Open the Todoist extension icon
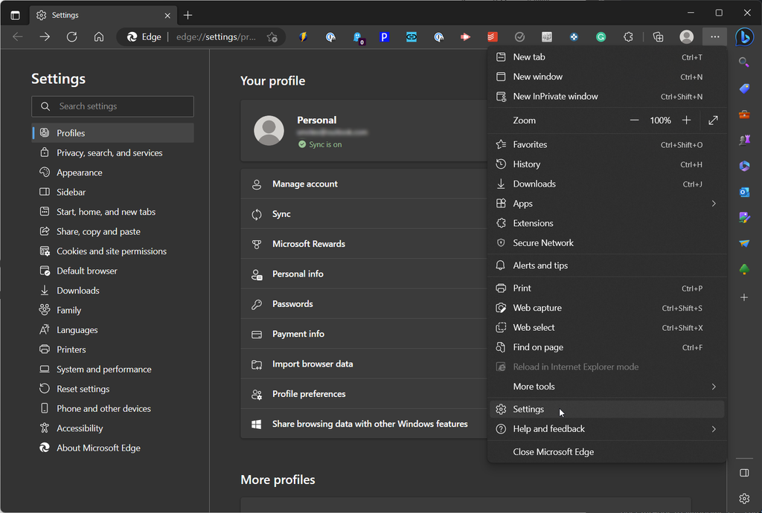762x513 pixels. pyautogui.click(x=493, y=36)
